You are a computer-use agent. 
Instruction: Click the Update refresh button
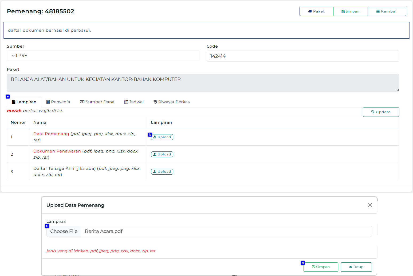[x=381, y=112]
